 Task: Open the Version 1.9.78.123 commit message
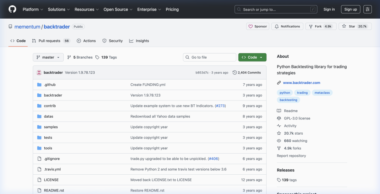(80, 72)
